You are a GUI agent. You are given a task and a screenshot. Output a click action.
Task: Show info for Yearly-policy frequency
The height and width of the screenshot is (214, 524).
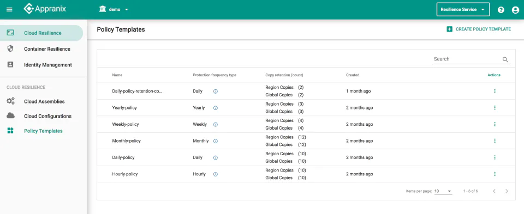point(216,108)
